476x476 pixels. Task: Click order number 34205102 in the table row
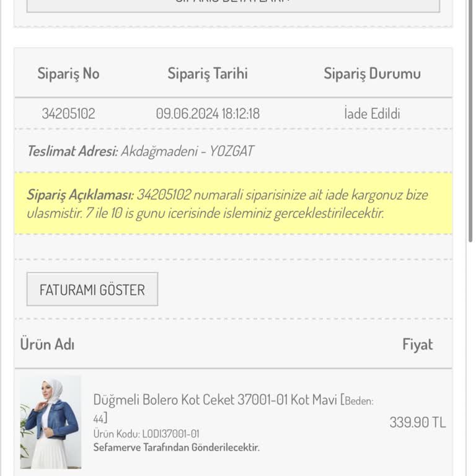coord(68,113)
